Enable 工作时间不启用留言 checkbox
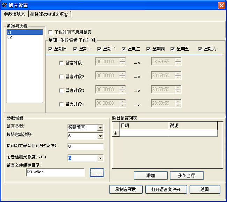 (x=50, y=32)
